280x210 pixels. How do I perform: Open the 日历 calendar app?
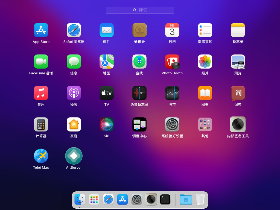pos(172,30)
